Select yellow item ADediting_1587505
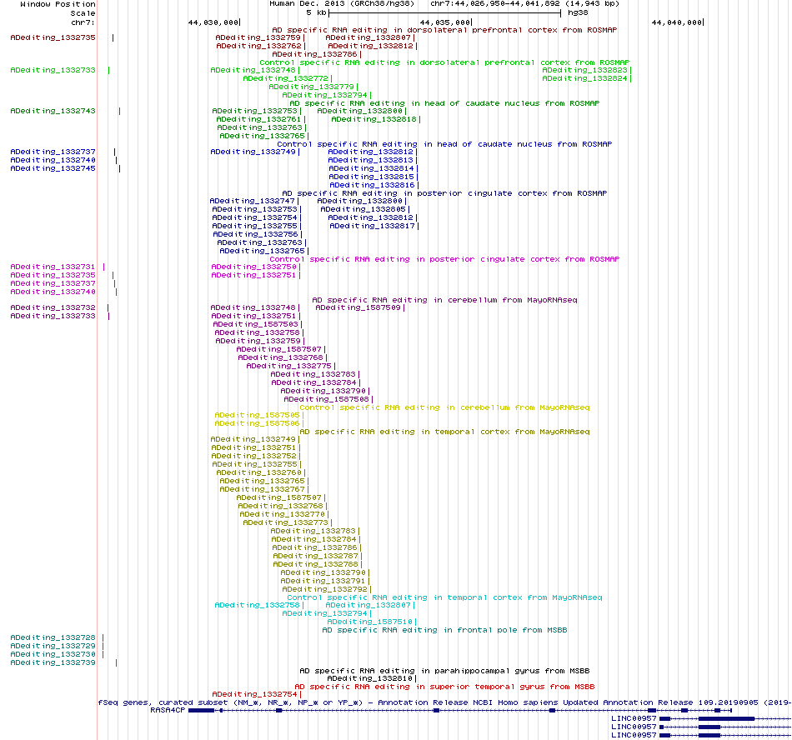The width and height of the screenshot is (792, 740). click(x=257, y=416)
